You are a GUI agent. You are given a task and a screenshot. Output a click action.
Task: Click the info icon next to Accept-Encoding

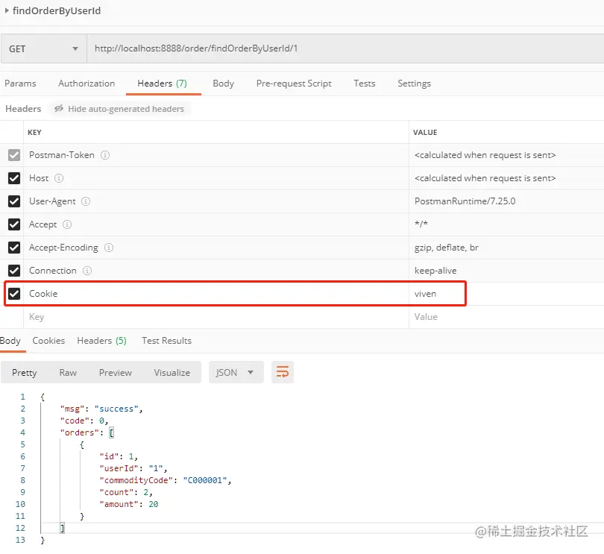[109, 248]
